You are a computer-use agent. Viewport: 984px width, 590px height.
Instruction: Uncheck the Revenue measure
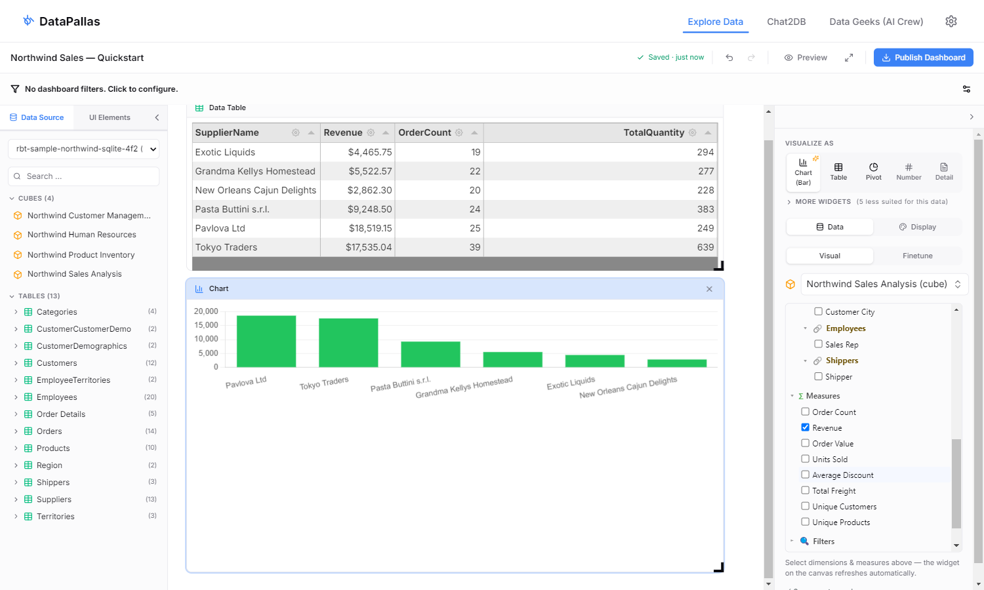[x=805, y=427]
